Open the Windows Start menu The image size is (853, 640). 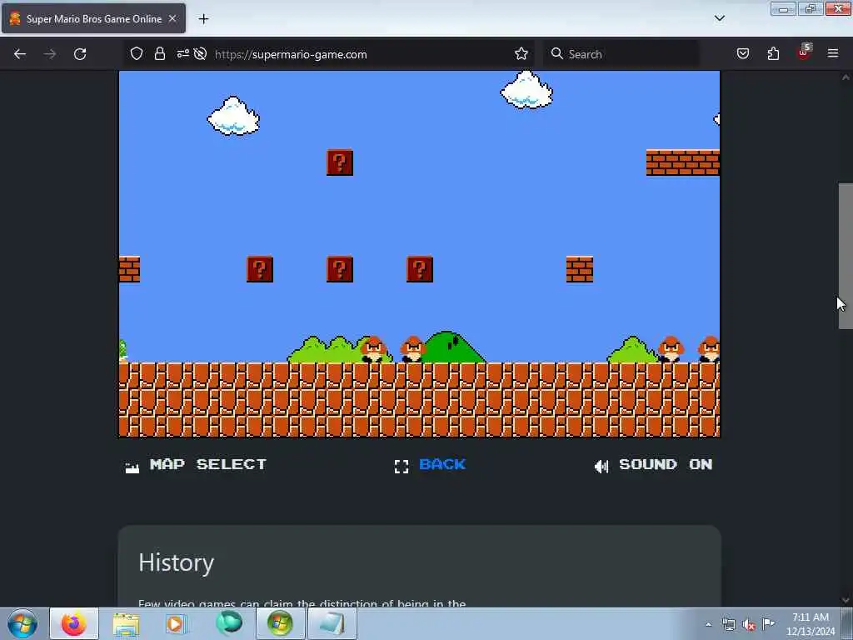click(22, 623)
